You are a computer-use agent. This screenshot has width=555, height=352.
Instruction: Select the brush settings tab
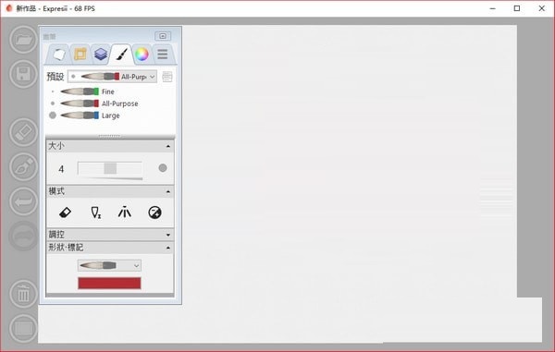point(121,55)
